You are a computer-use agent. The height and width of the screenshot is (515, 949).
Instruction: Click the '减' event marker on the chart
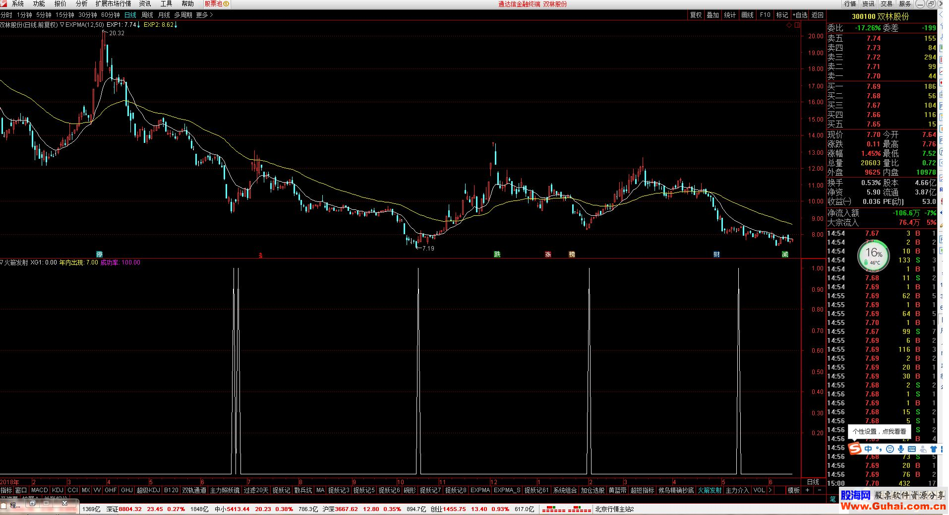(x=785, y=254)
